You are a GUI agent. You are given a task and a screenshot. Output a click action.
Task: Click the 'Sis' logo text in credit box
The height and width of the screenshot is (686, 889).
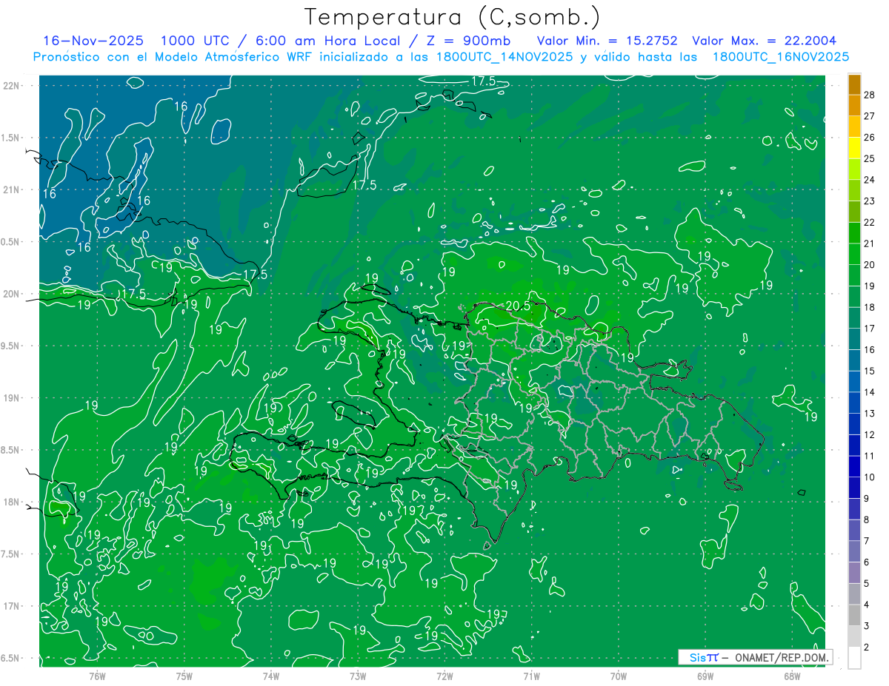(x=698, y=657)
